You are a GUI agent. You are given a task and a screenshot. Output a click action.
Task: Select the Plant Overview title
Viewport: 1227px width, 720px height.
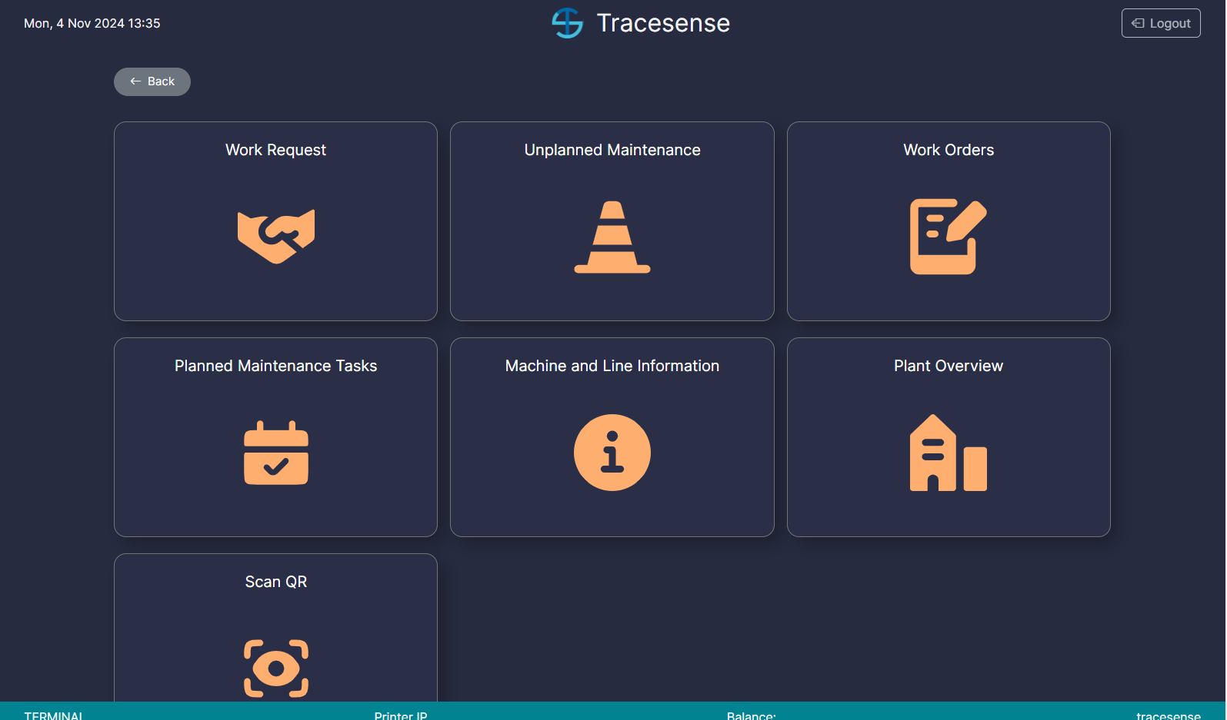949,366
